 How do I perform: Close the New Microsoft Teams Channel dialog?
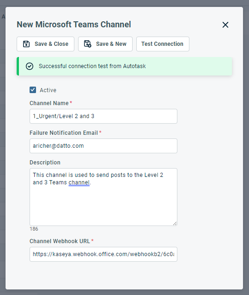[225, 25]
